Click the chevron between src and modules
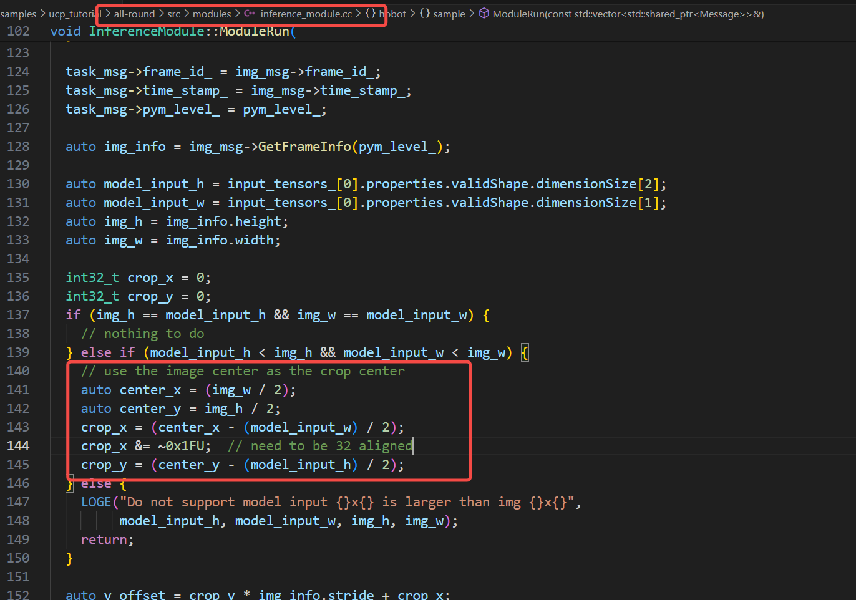The height and width of the screenshot is (600, 856). 187,14
